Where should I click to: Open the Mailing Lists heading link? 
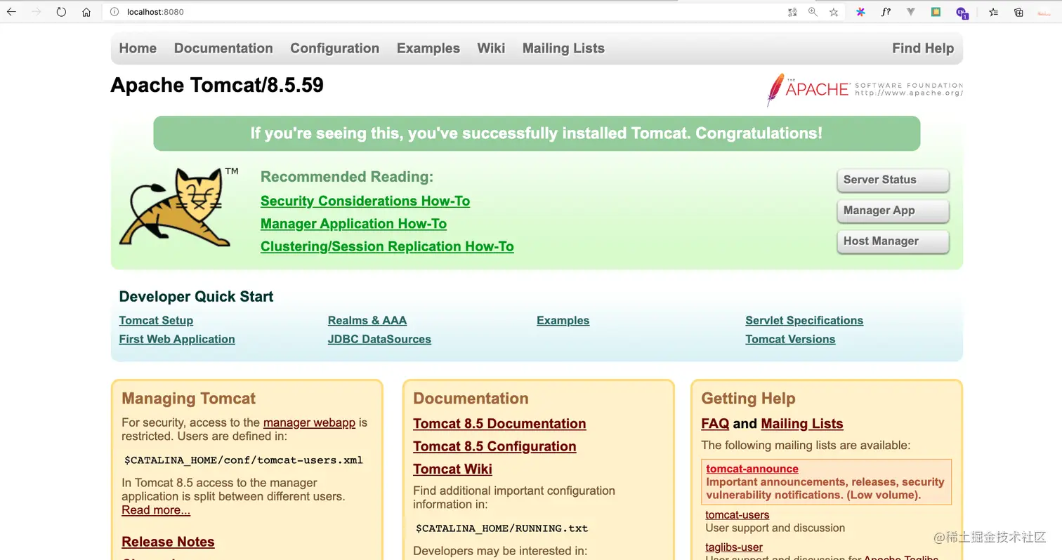pyautogui.click(x=802, y=424)
